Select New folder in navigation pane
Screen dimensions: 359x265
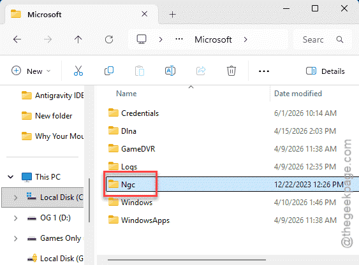click(54, 116)
